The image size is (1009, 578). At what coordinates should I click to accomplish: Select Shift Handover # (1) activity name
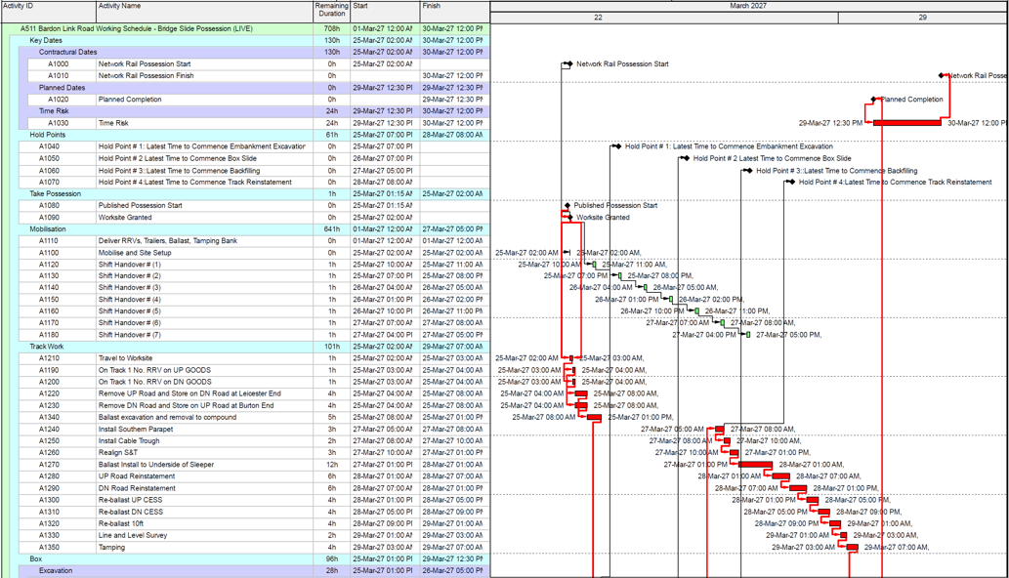tap(130, 265)
